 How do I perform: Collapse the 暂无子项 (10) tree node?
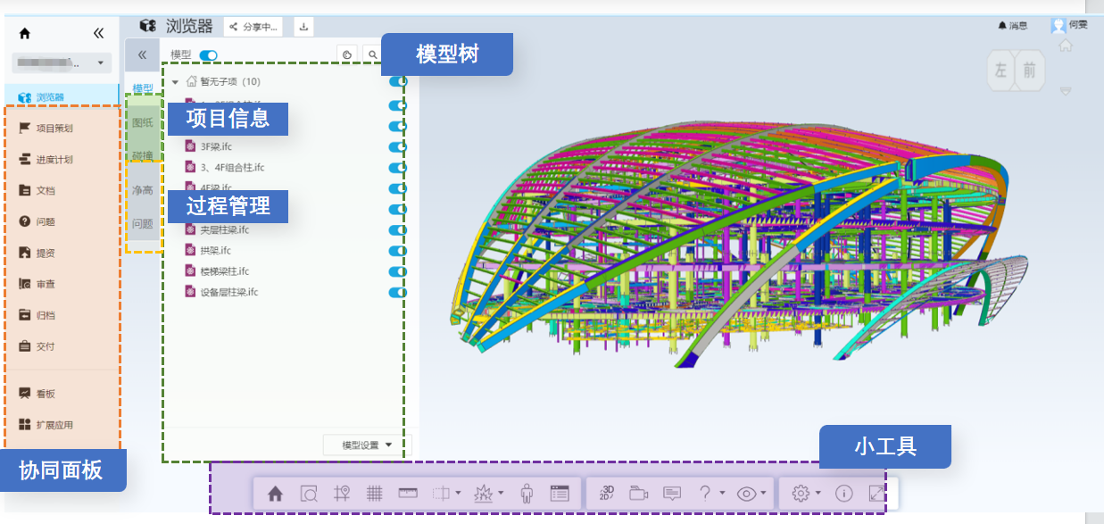(176, 82)
